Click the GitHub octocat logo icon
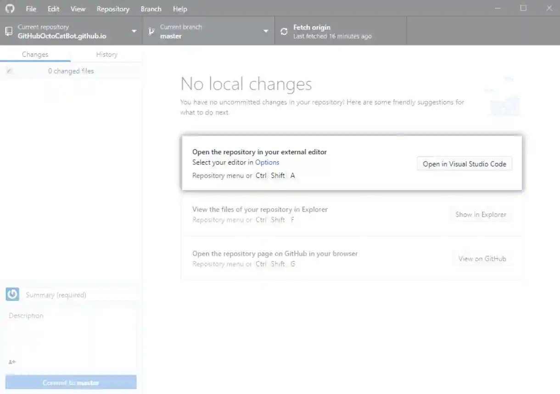This screenshot has width=560, height=394. (9, 8)
